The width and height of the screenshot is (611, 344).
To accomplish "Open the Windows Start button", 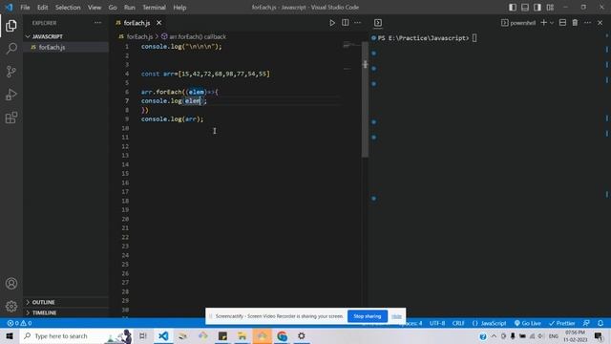I will click(10, 335).
